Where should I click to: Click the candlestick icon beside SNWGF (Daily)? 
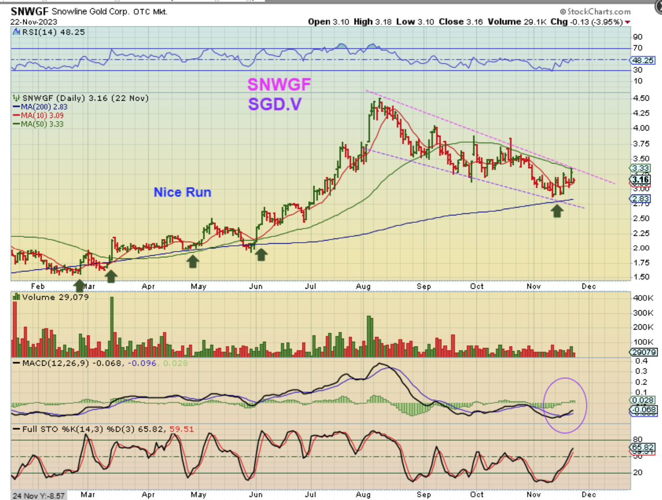16,98
